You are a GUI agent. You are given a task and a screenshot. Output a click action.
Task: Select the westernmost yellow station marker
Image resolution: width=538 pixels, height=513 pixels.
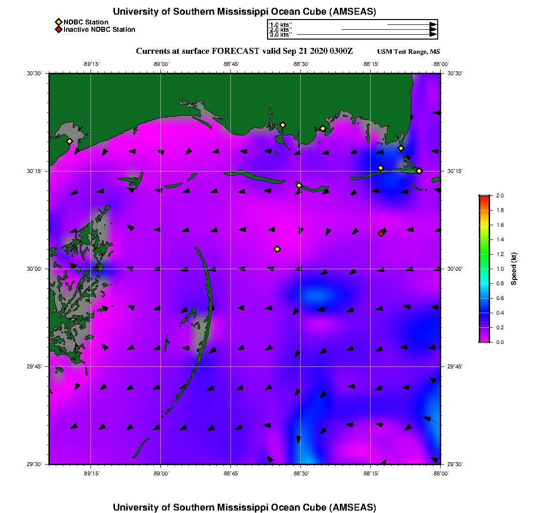70,141
